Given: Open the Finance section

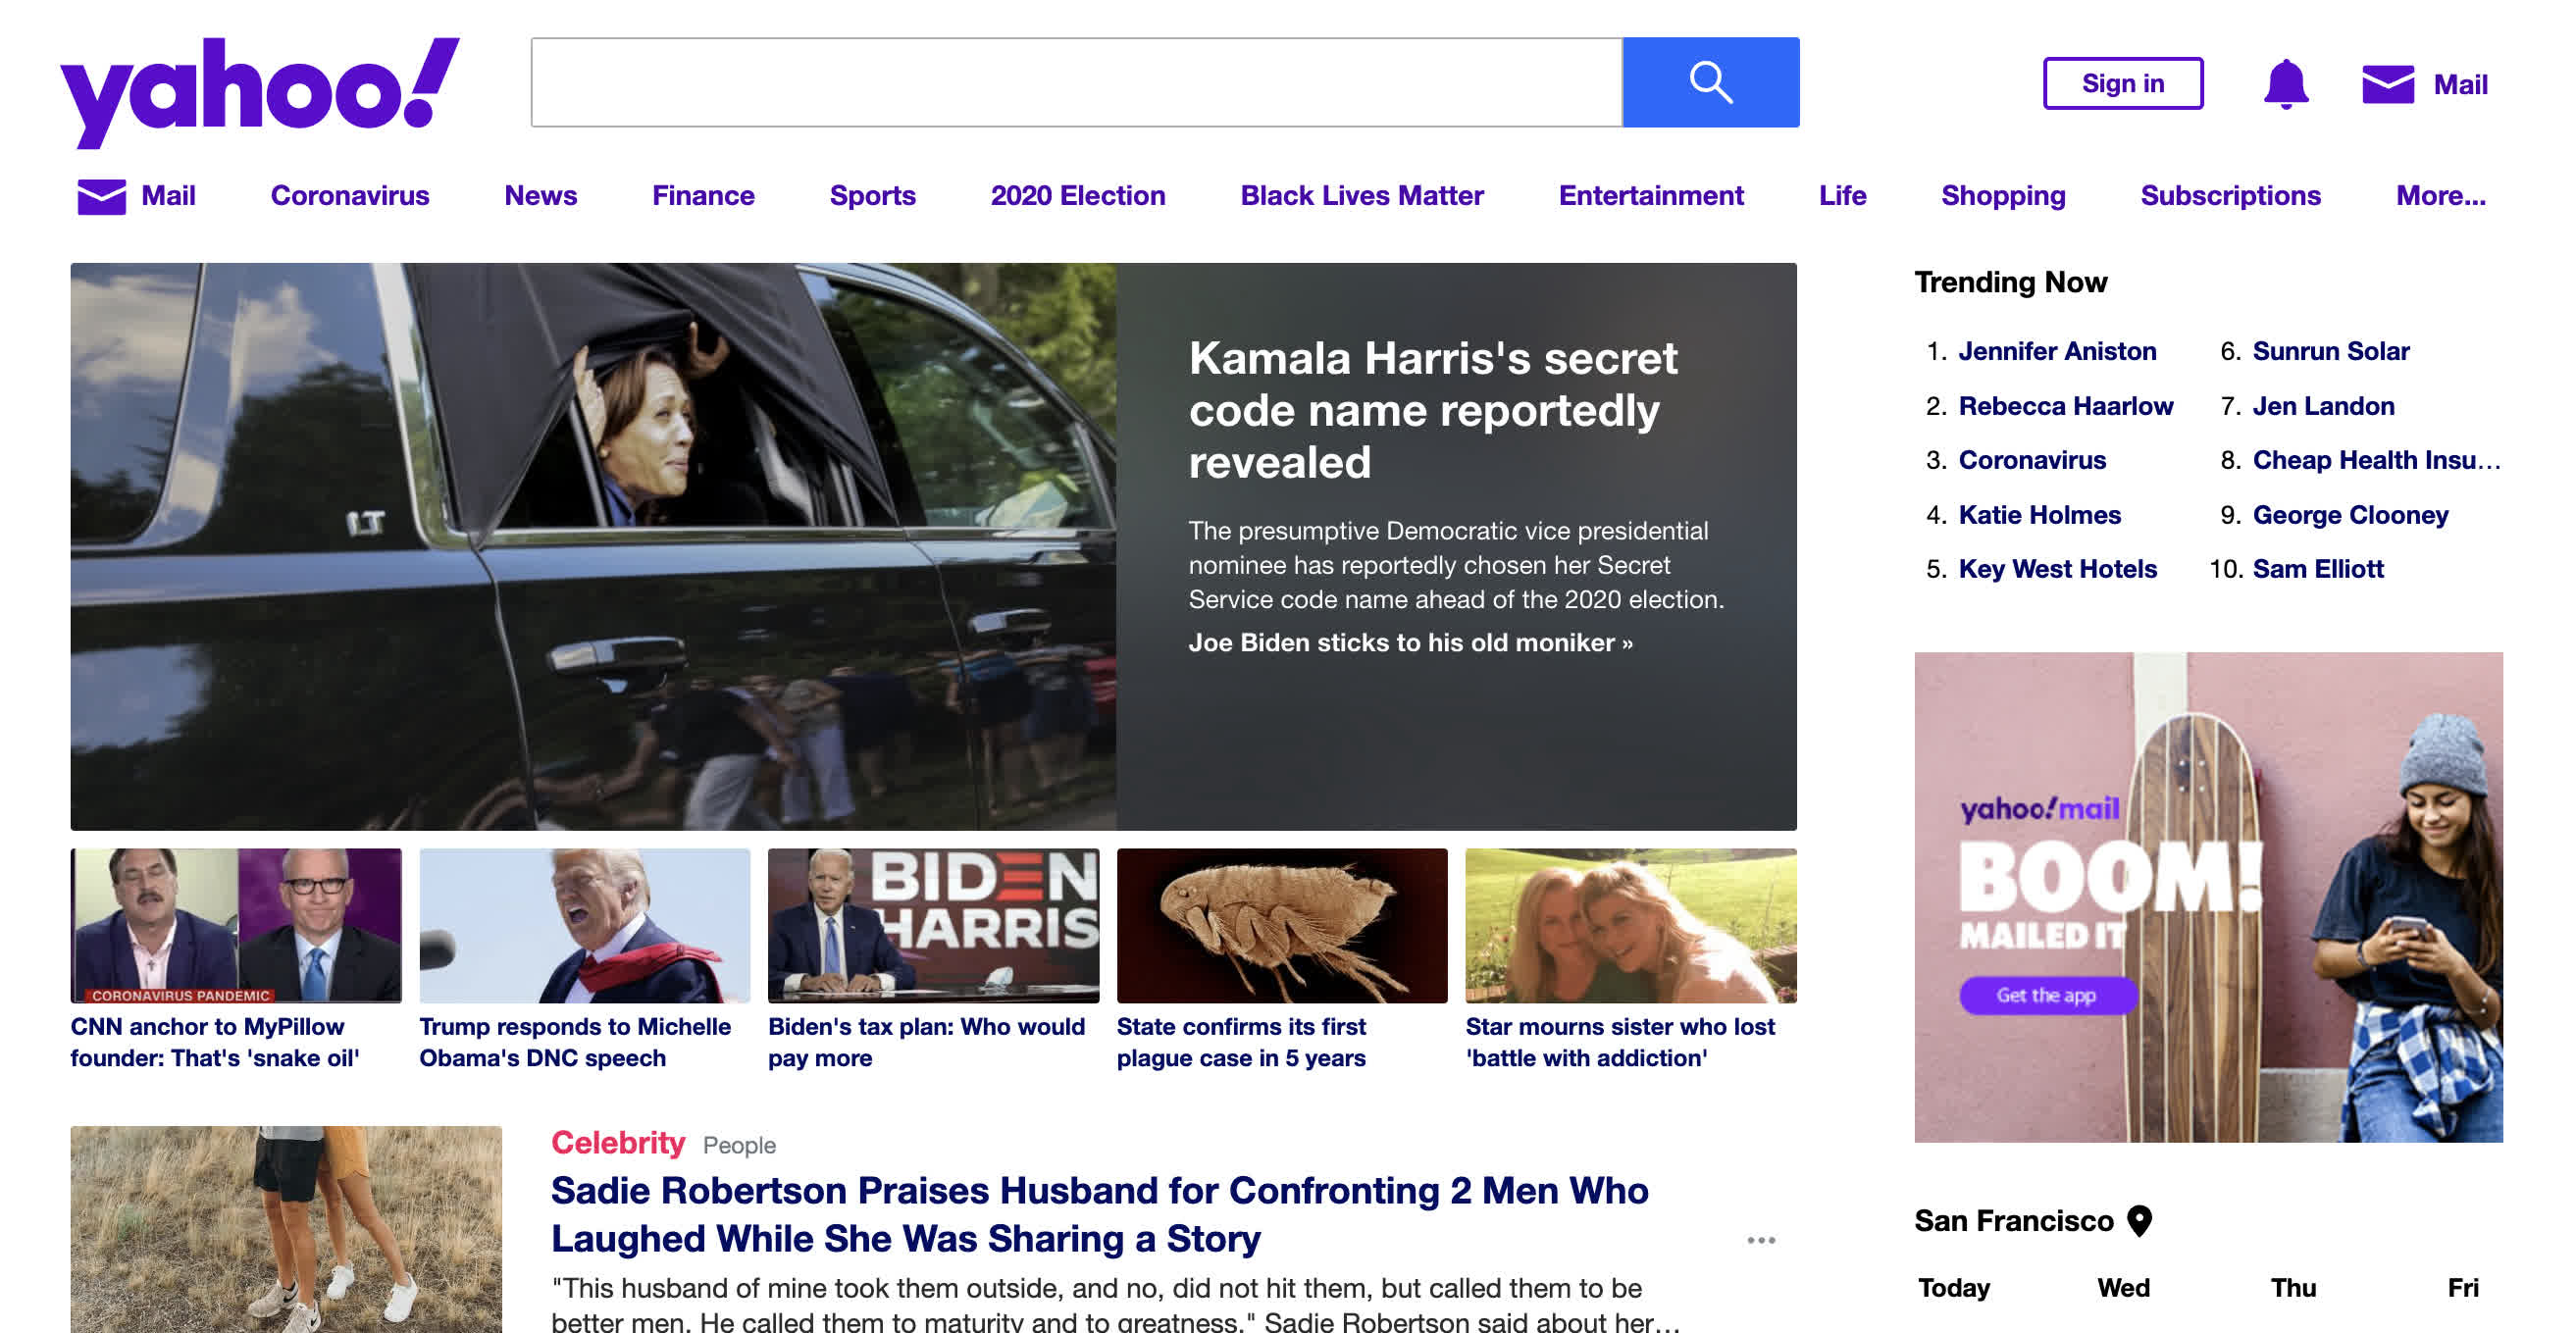Looking at the screenshot, I should (703, 195).
